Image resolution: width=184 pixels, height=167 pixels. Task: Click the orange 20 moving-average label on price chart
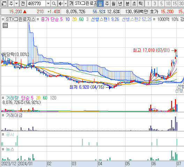point(74,19)
